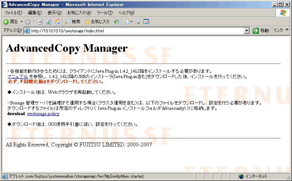
Task: Open the ファイル(F) menu
Action: pos(13,13)
